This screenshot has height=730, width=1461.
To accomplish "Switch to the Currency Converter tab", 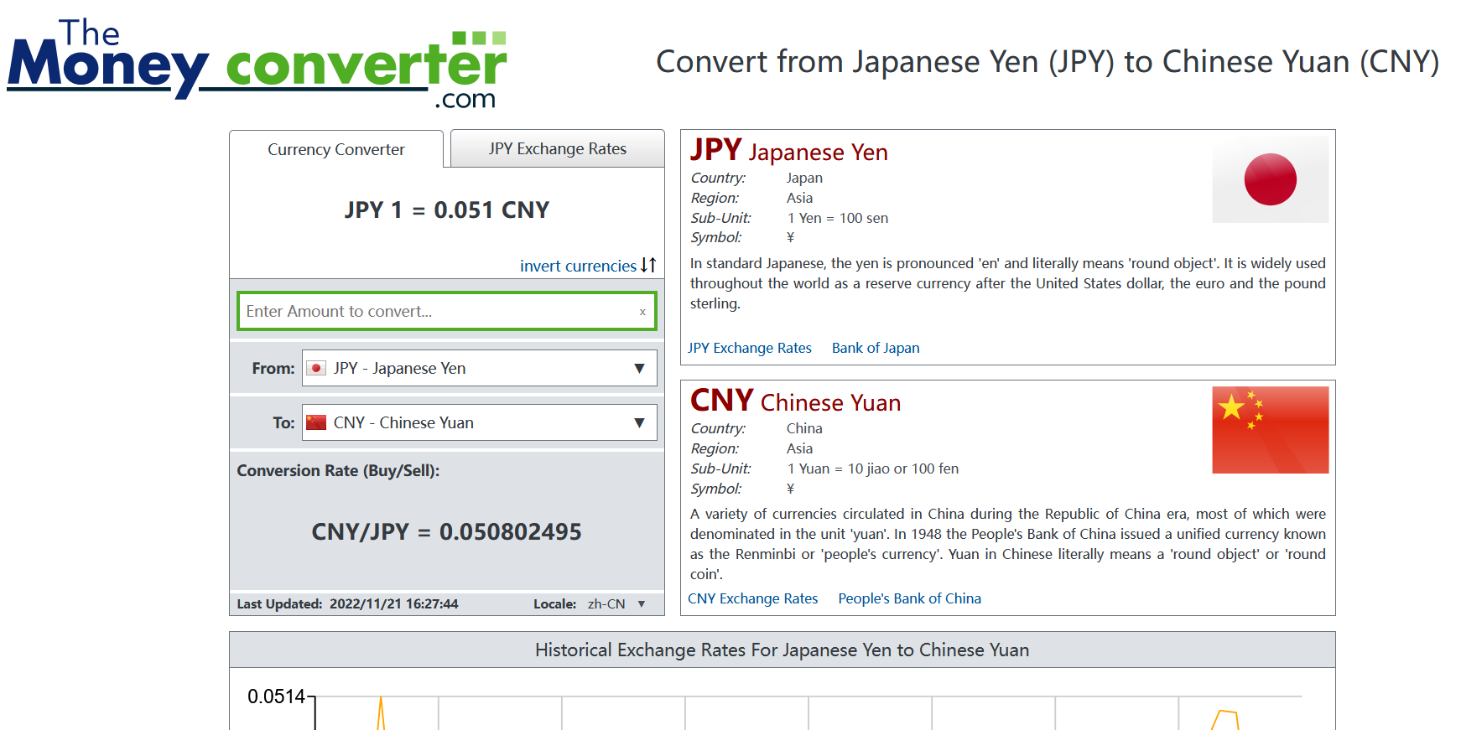I will tap(336, 149).
